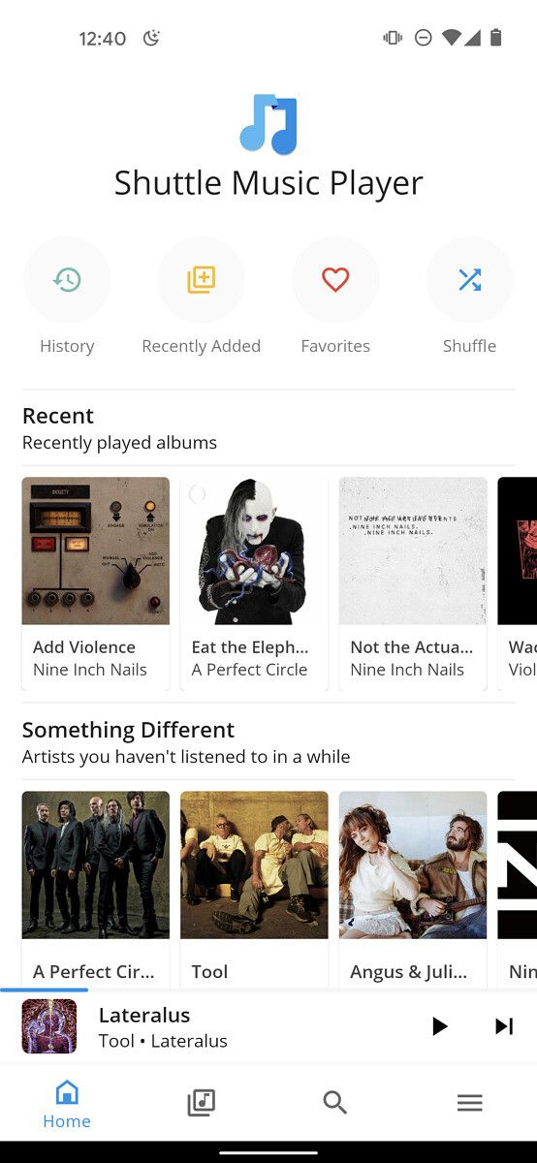Tap the Recently Added icon
Image resolution: width=537 pixels, height=1163 pixels.
[x=201, y=280]
